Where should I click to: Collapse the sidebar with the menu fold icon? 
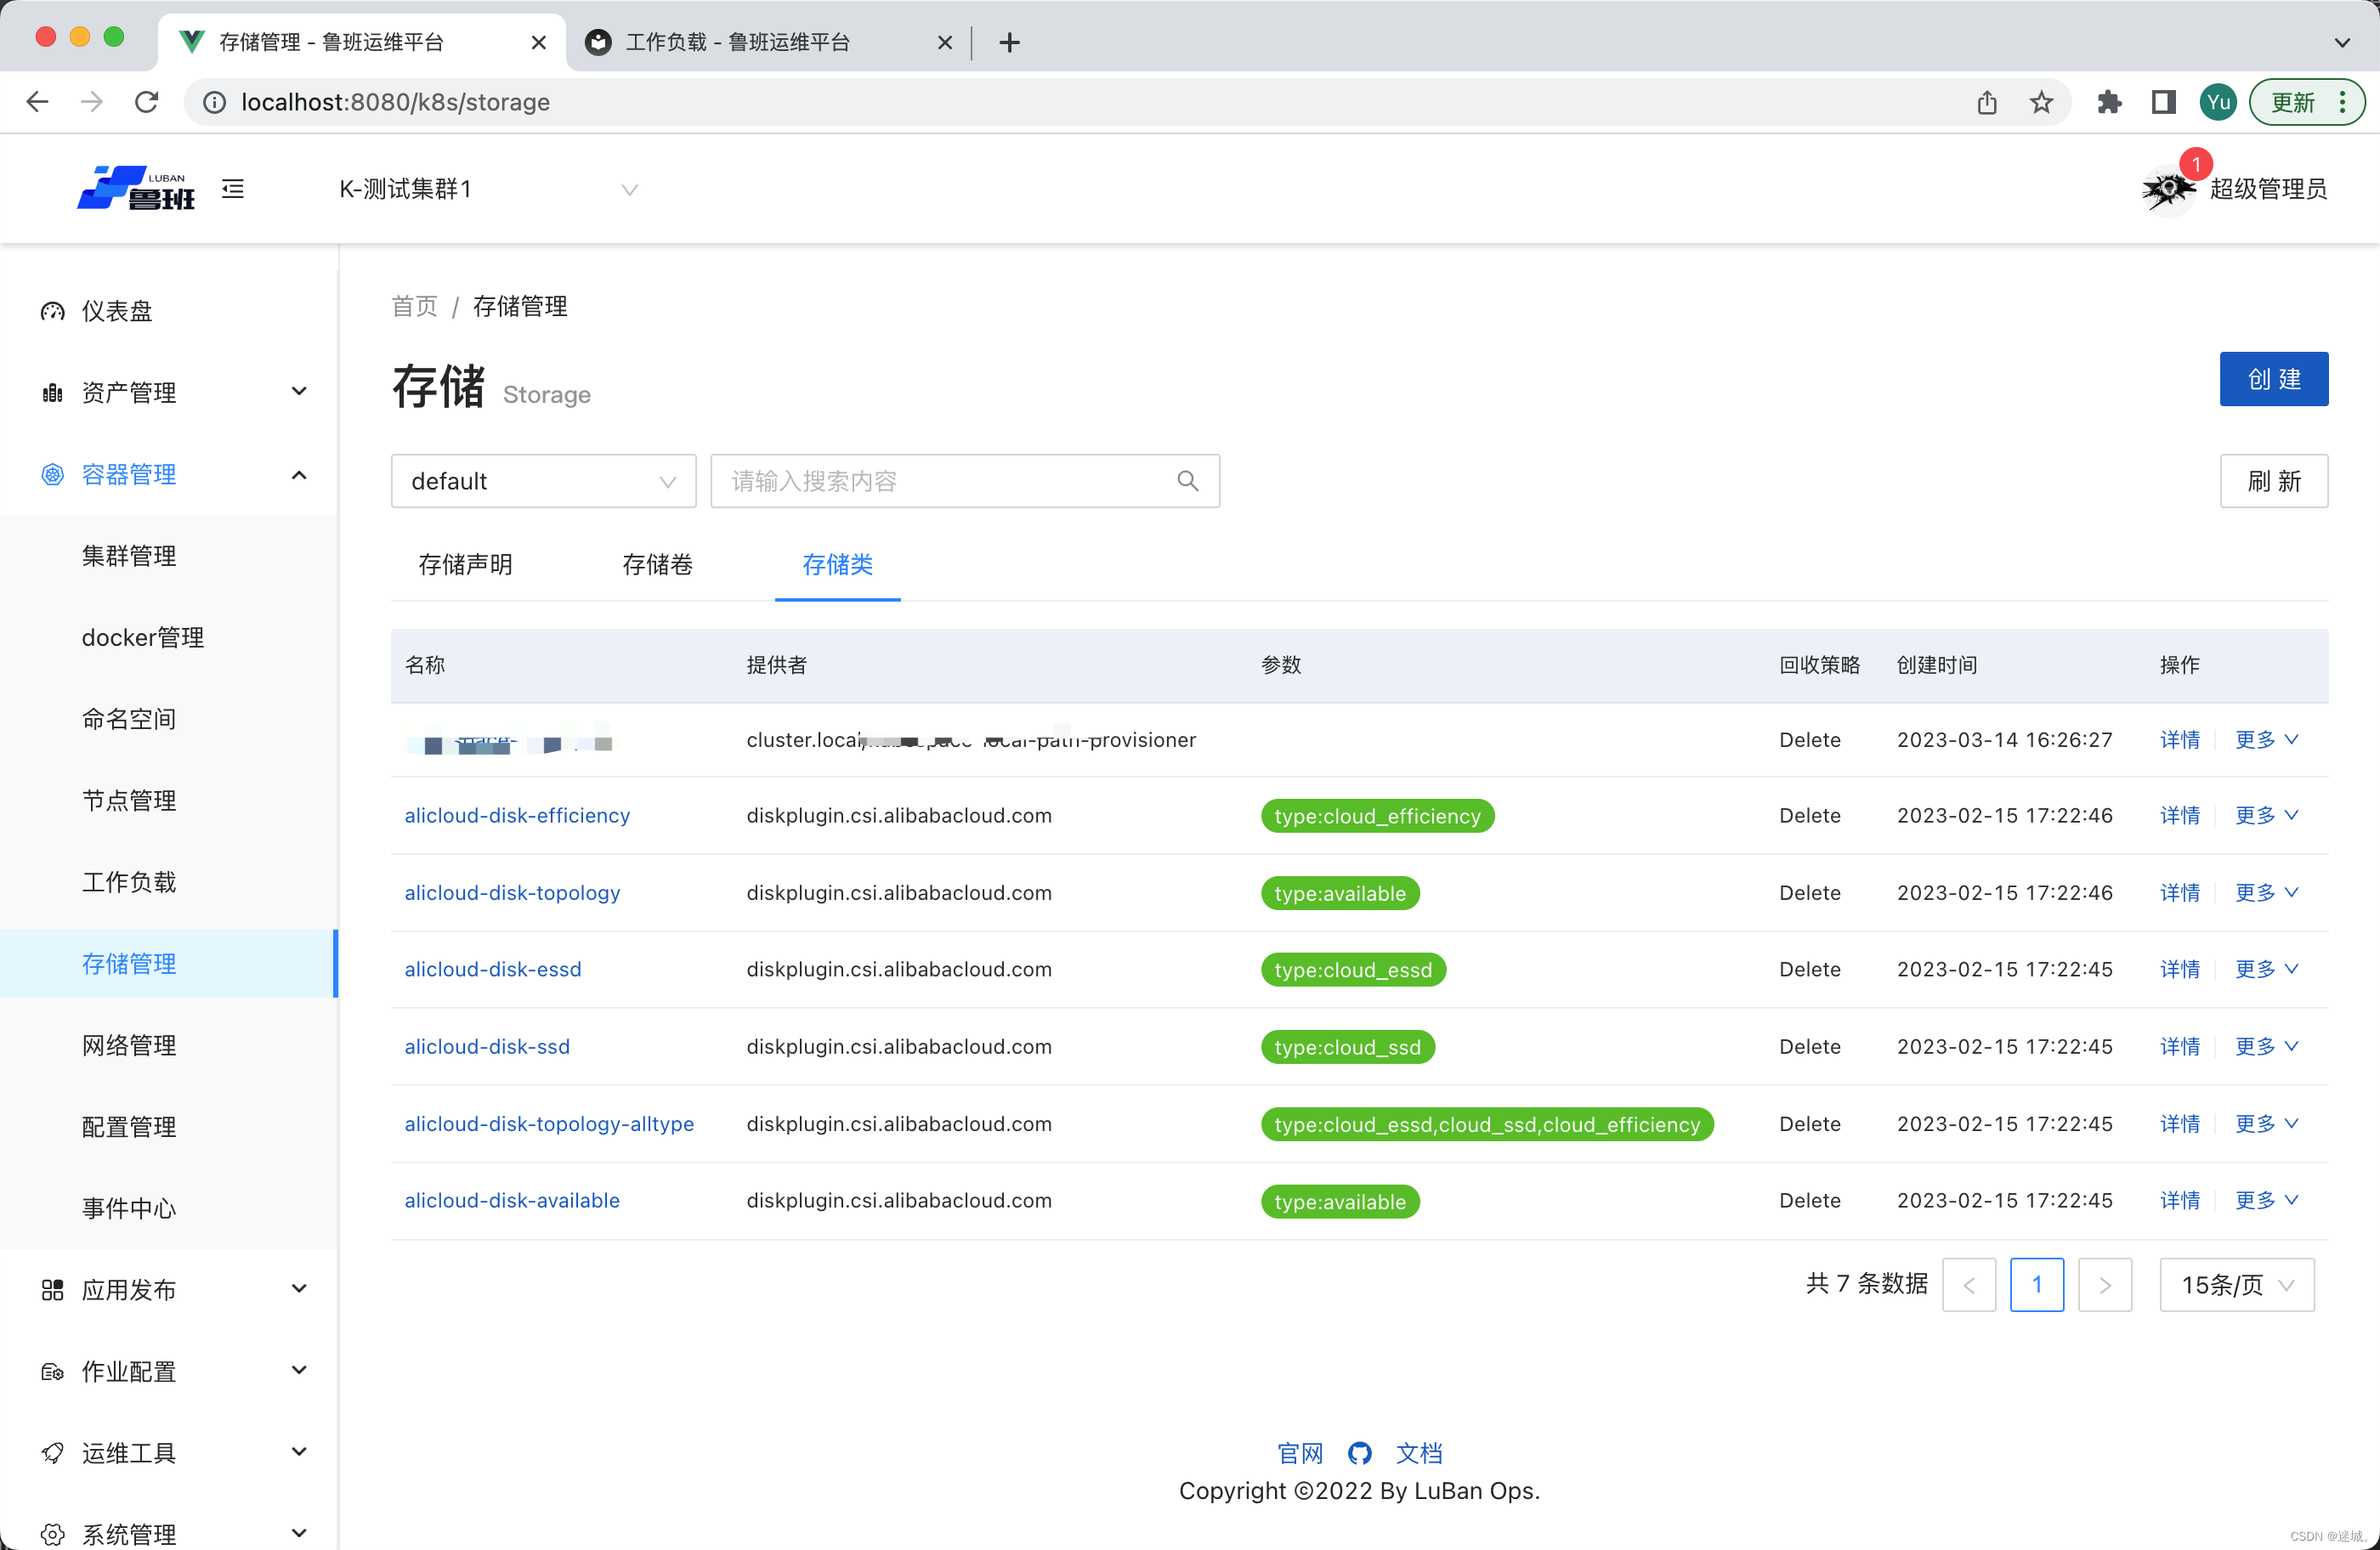[x=233, y=189]
